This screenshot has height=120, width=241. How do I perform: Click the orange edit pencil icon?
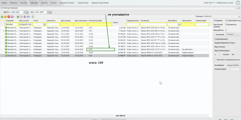5,16
